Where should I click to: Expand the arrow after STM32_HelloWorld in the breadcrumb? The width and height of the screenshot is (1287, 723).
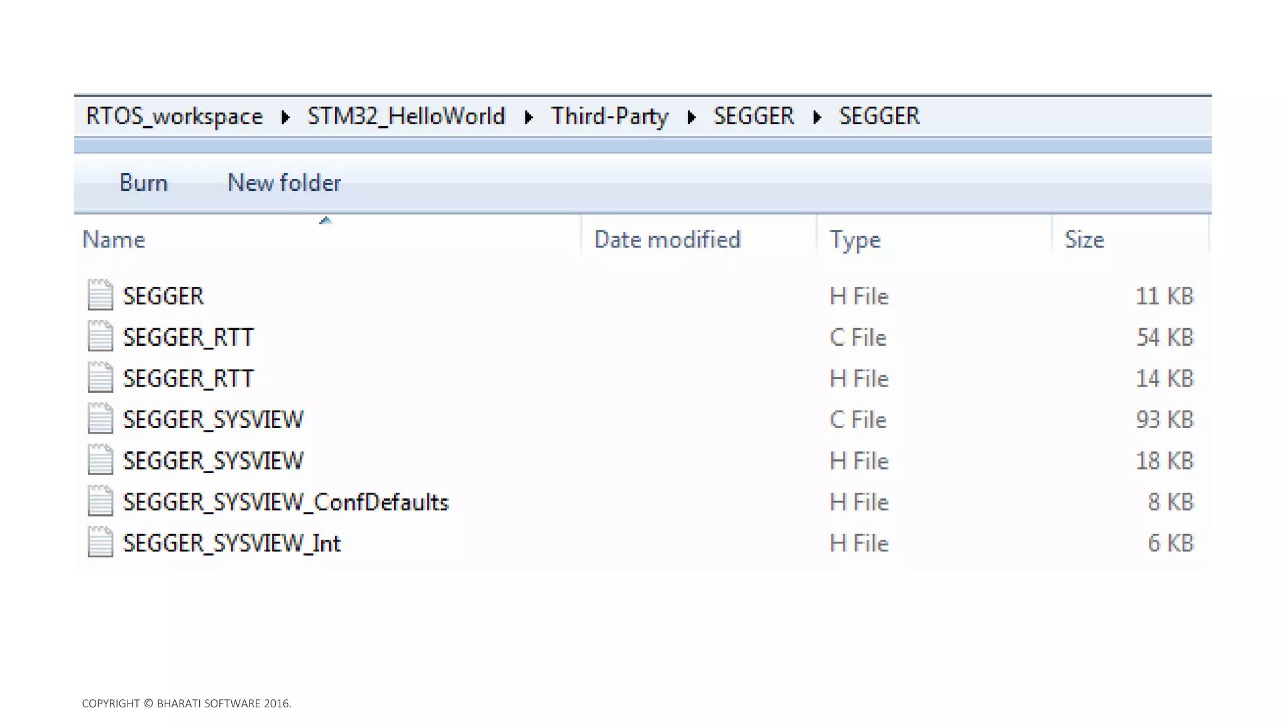click(528, 117)
